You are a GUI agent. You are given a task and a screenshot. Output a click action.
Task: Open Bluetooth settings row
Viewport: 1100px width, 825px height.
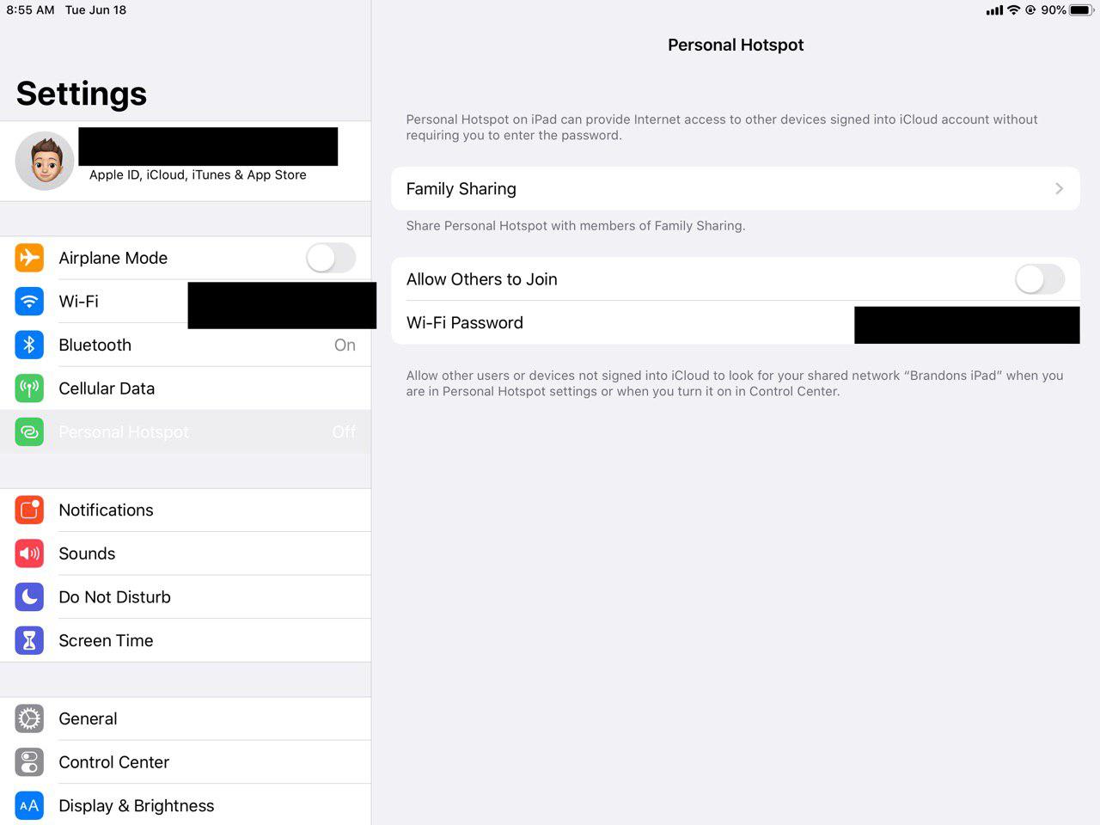(186, 345)
